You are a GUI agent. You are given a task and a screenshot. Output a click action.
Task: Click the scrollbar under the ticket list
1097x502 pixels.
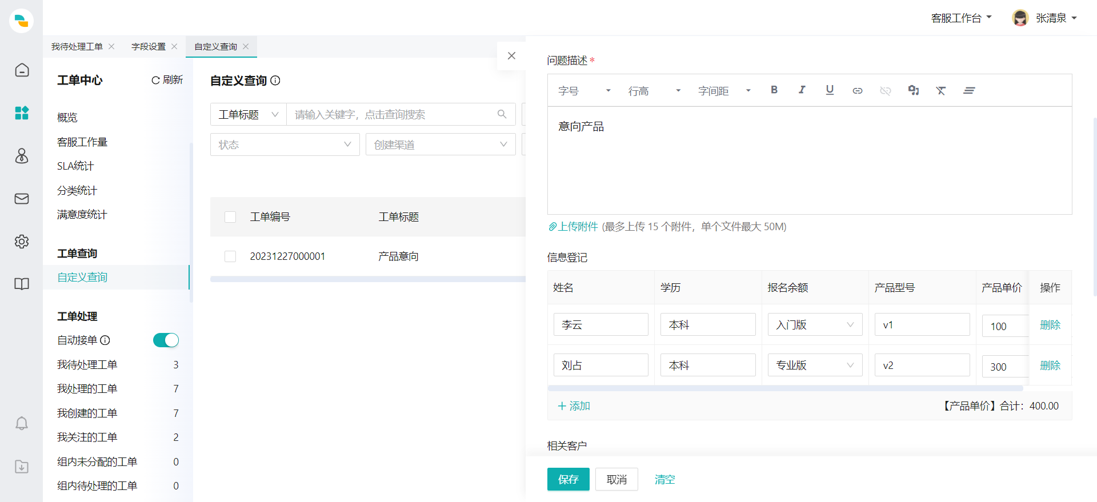[368, 279]
